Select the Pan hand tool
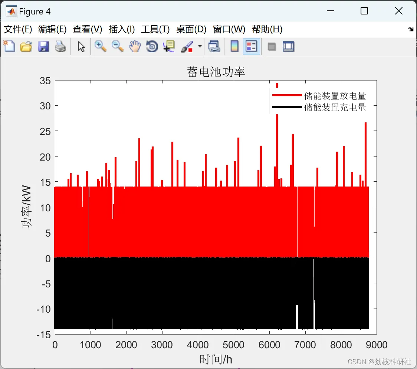The image size is (417, 369). (135, 46)
